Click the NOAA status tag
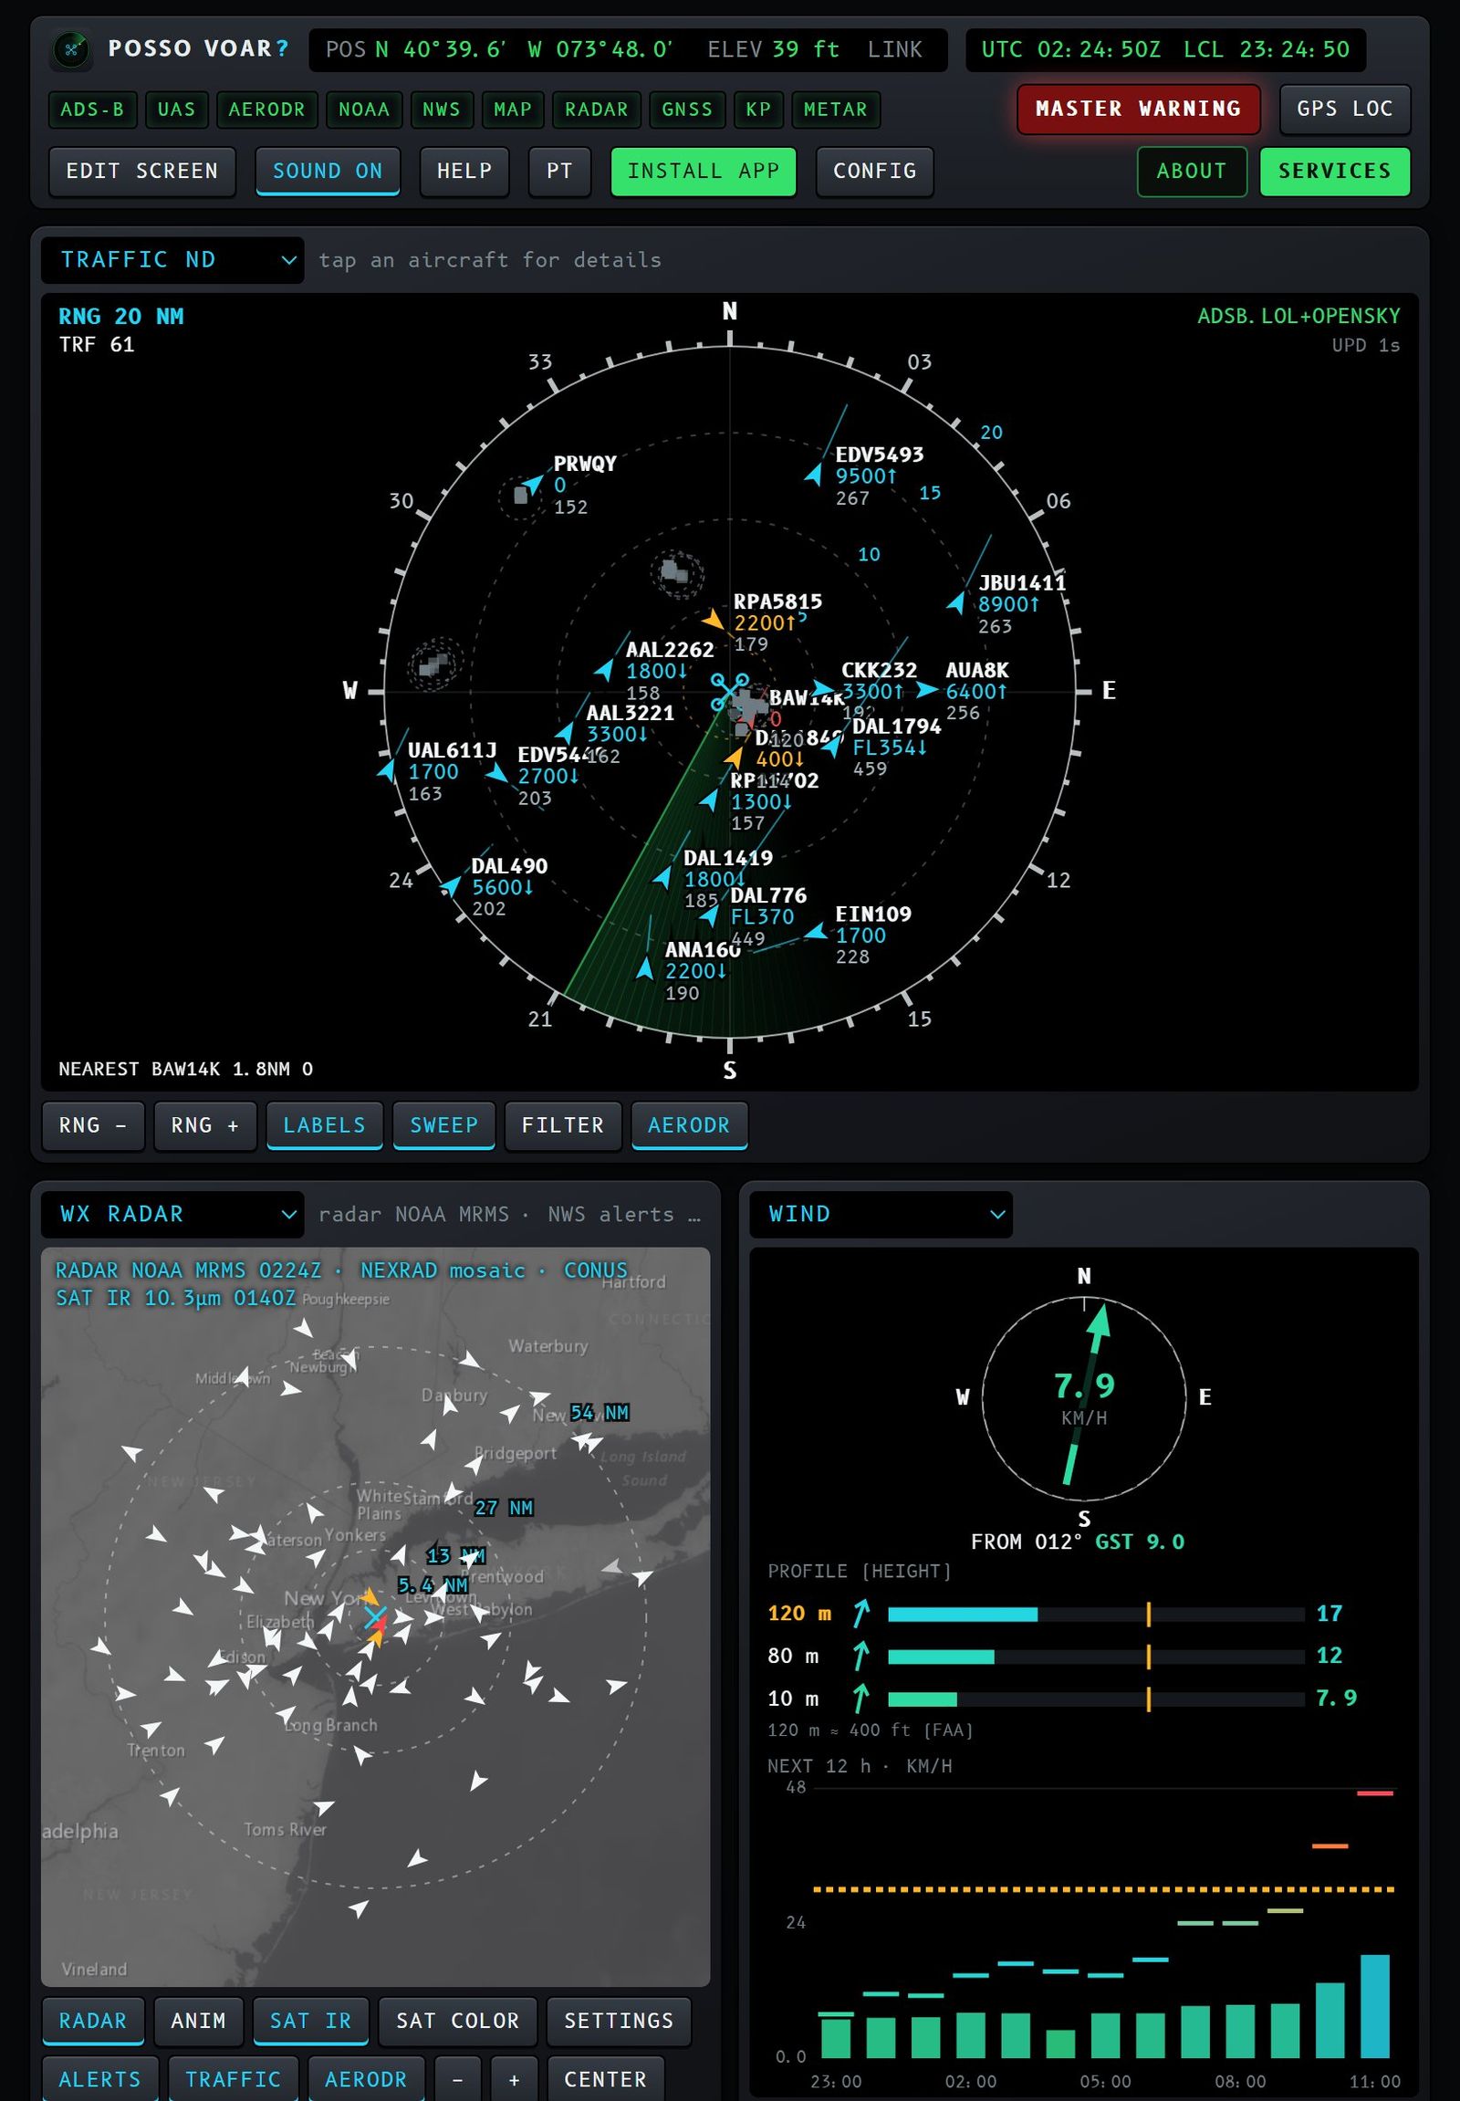The image size is (1460, 2101). point(364,110)
